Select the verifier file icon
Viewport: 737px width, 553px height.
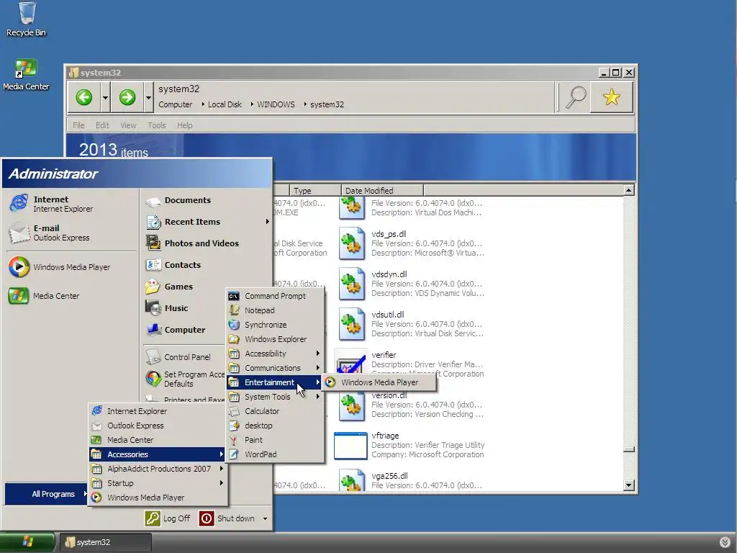351,364
